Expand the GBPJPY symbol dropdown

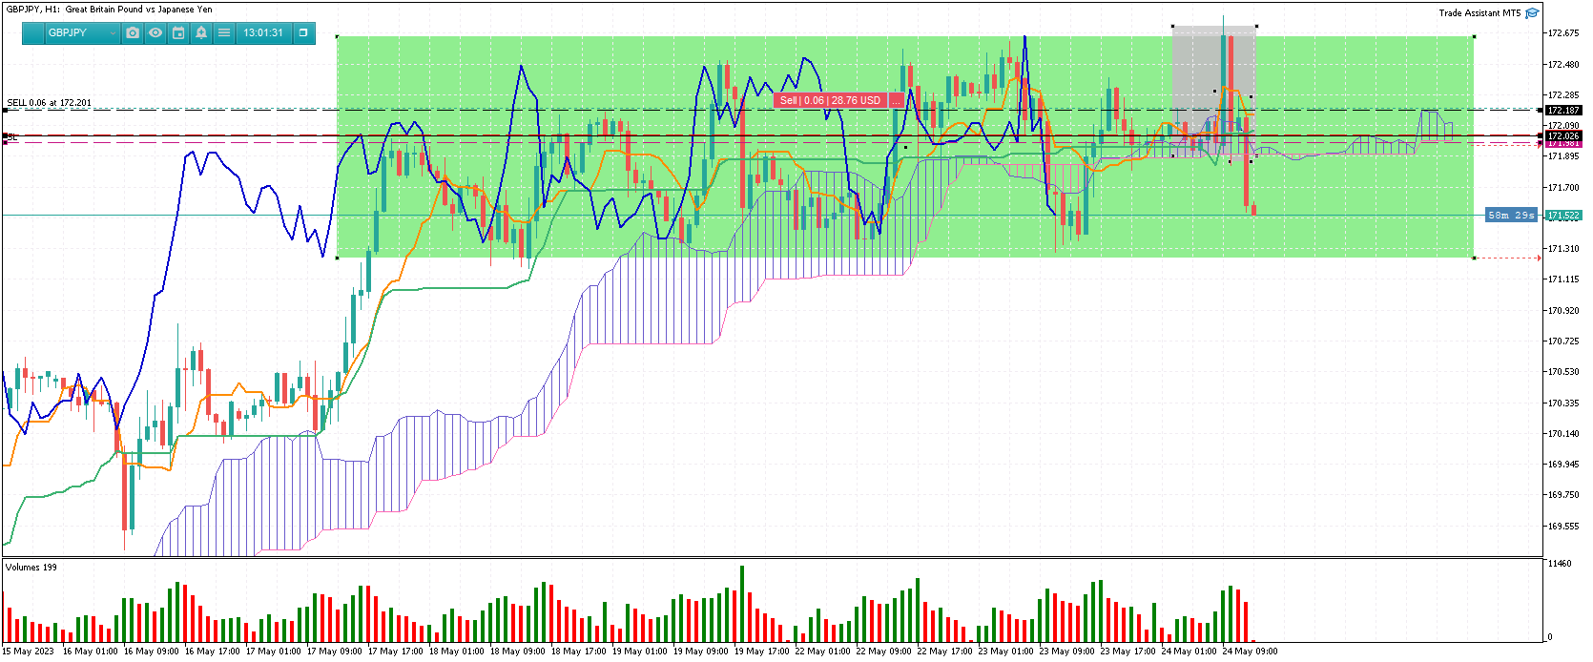pyautogui.click(x=82, y=32)
